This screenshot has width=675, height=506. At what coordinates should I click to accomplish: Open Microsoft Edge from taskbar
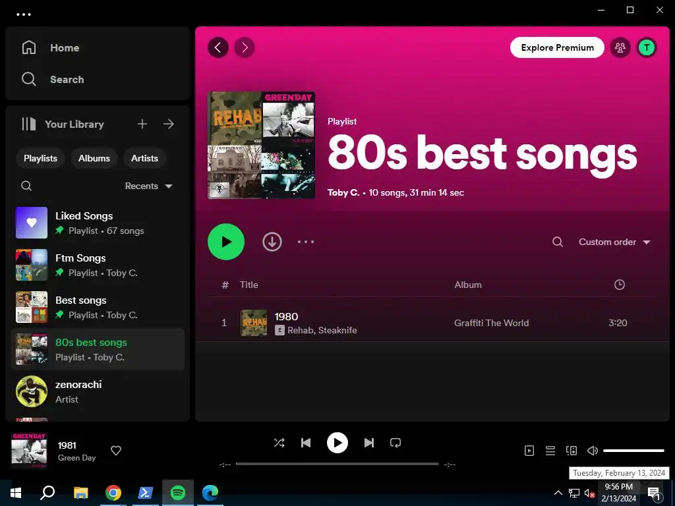coord(210,493)
